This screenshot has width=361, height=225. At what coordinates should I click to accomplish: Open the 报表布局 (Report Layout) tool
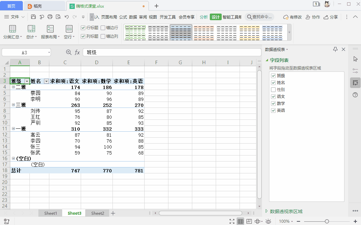50,32
